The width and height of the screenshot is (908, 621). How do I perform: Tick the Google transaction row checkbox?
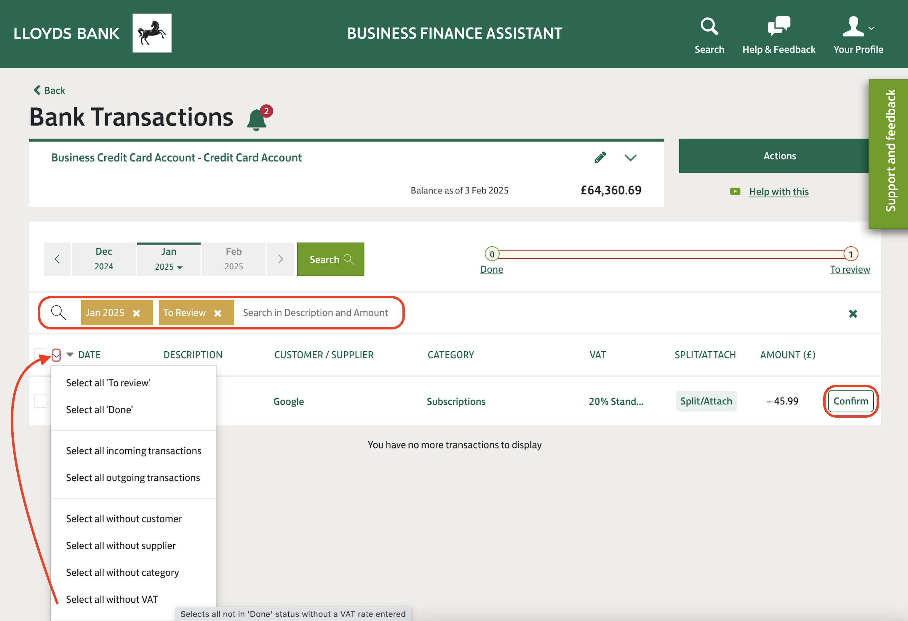41,401
